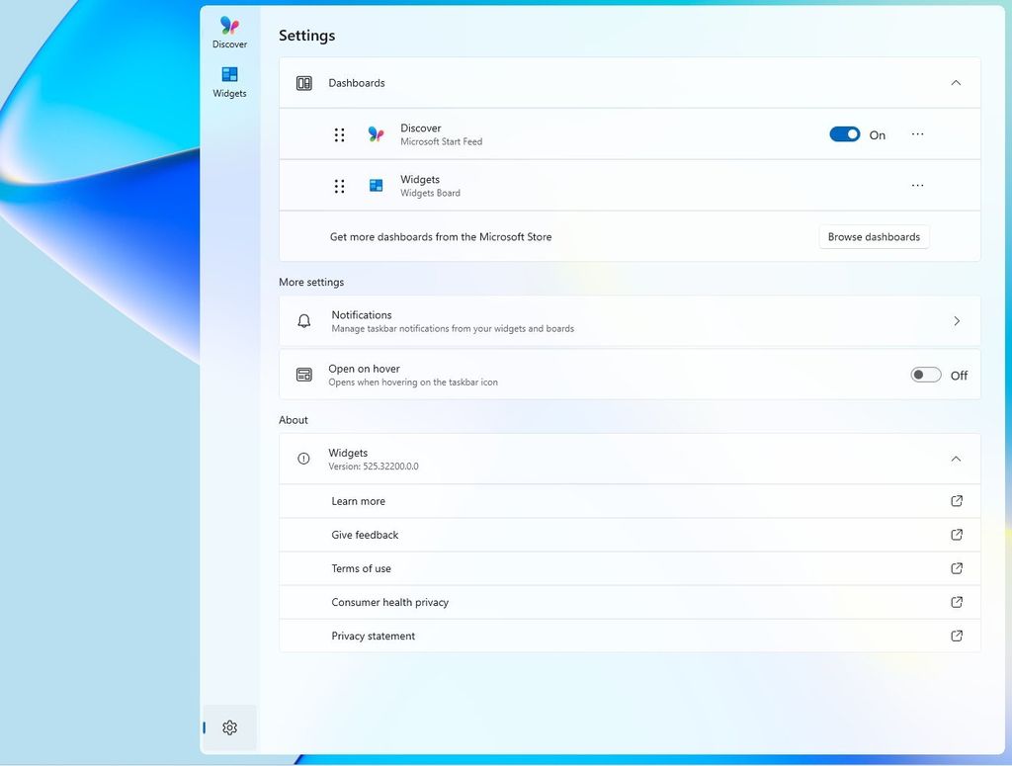Click the external link icon beside Learn more
Screen dimensions: 1012x766
(956, 501)
